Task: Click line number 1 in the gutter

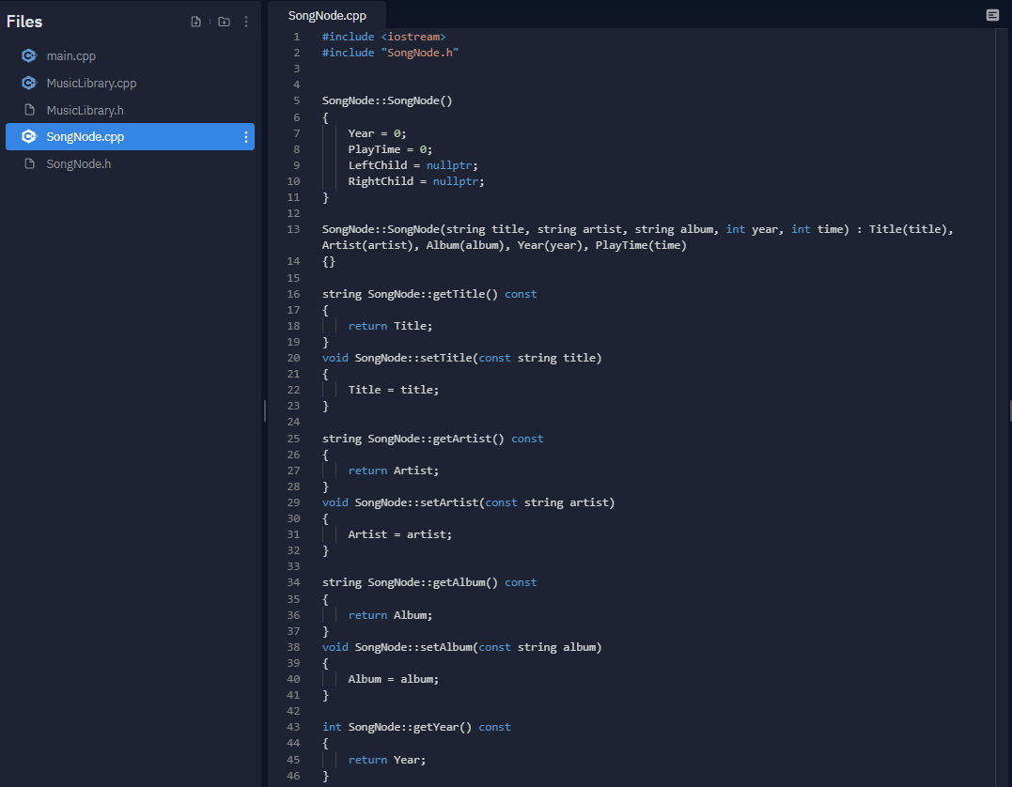Action: point(297,37)
